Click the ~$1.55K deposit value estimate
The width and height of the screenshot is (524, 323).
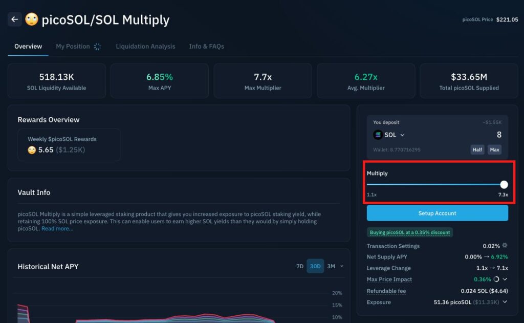click(492, 122)
